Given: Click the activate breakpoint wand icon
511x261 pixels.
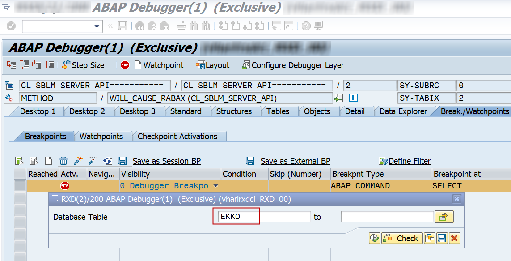Looking at the screenshot, I should (77, 160).
